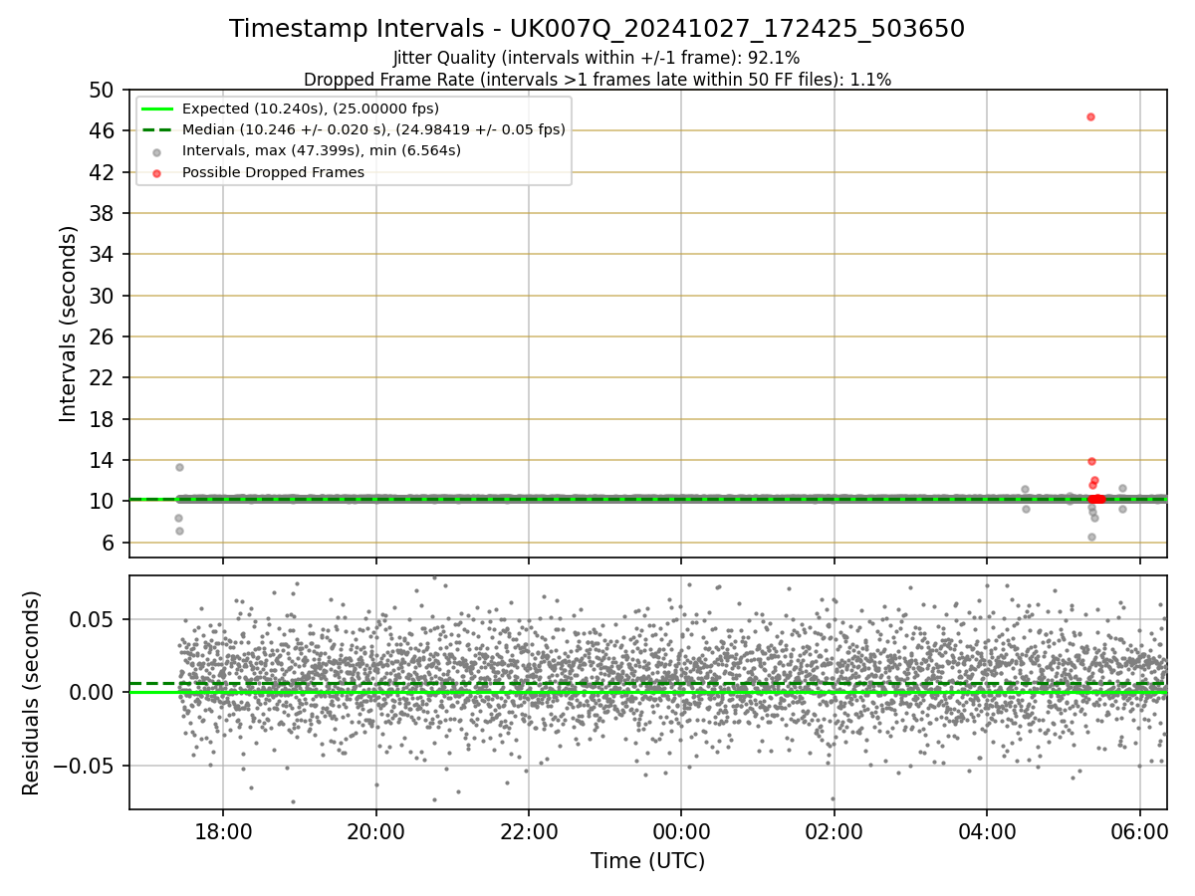This screenshot has height=896, width=1195.
Task: Click the "46" tick on the intervals axis
Action: (x=103, y=131)
